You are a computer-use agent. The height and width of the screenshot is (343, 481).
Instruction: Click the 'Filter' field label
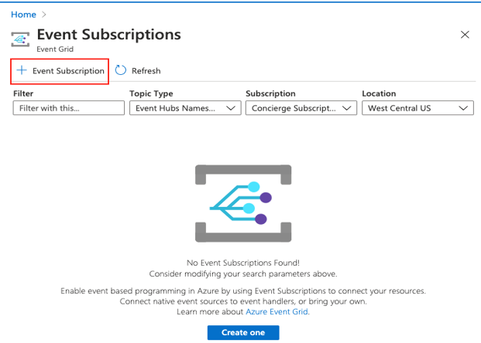(x=23, y=93)
